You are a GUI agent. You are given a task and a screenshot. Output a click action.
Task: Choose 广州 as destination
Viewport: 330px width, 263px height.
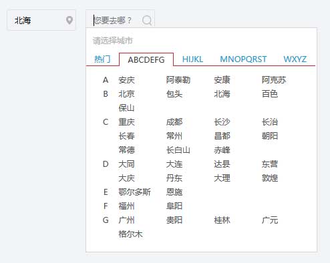pos(126,220)
